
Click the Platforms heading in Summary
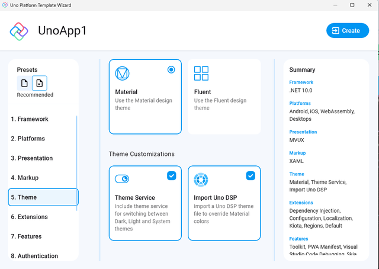tap(301, 104)
